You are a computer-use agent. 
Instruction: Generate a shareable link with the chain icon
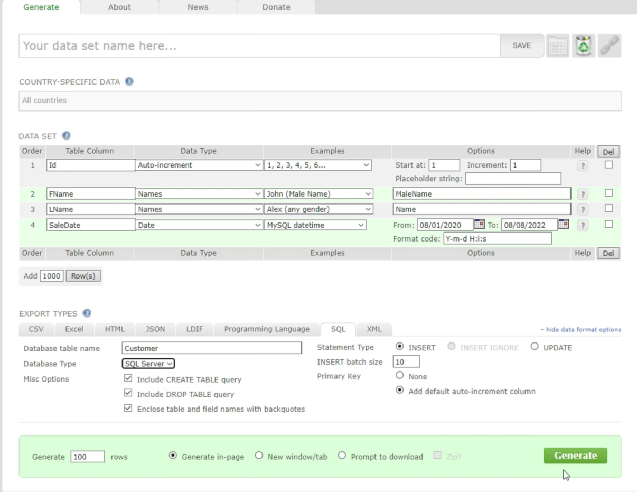coord(608,45)
